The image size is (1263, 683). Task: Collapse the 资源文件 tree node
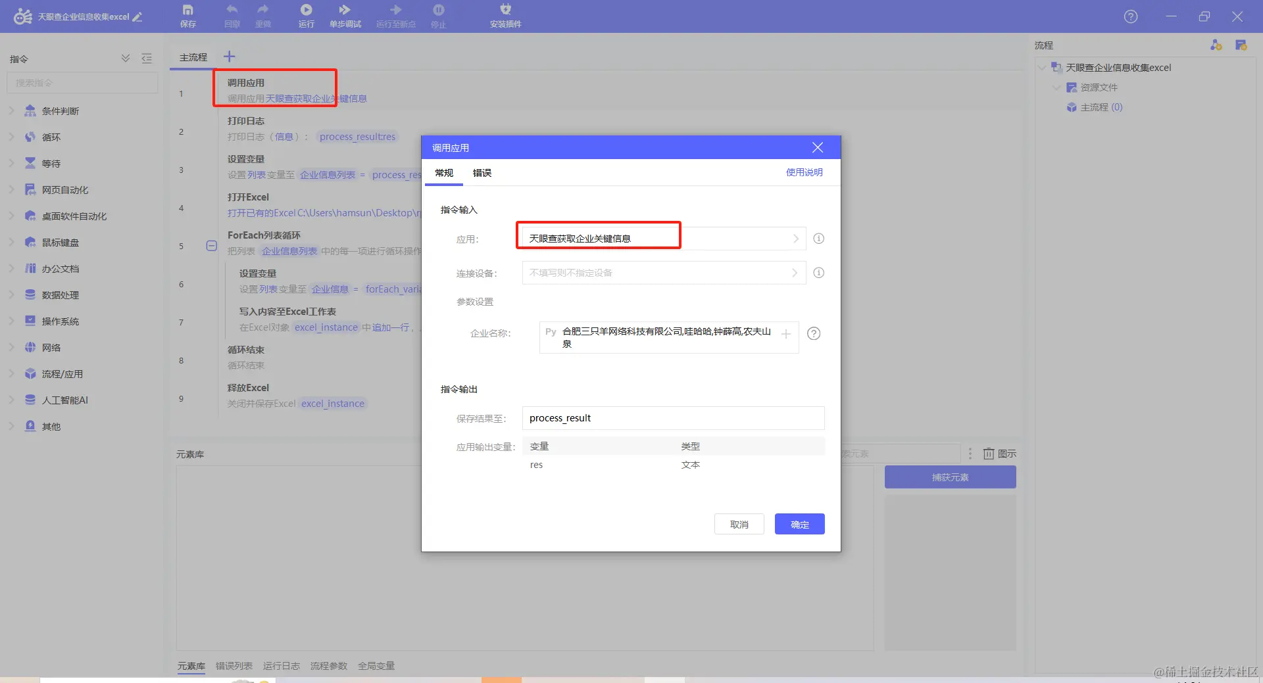click(x=1056, y=87)
